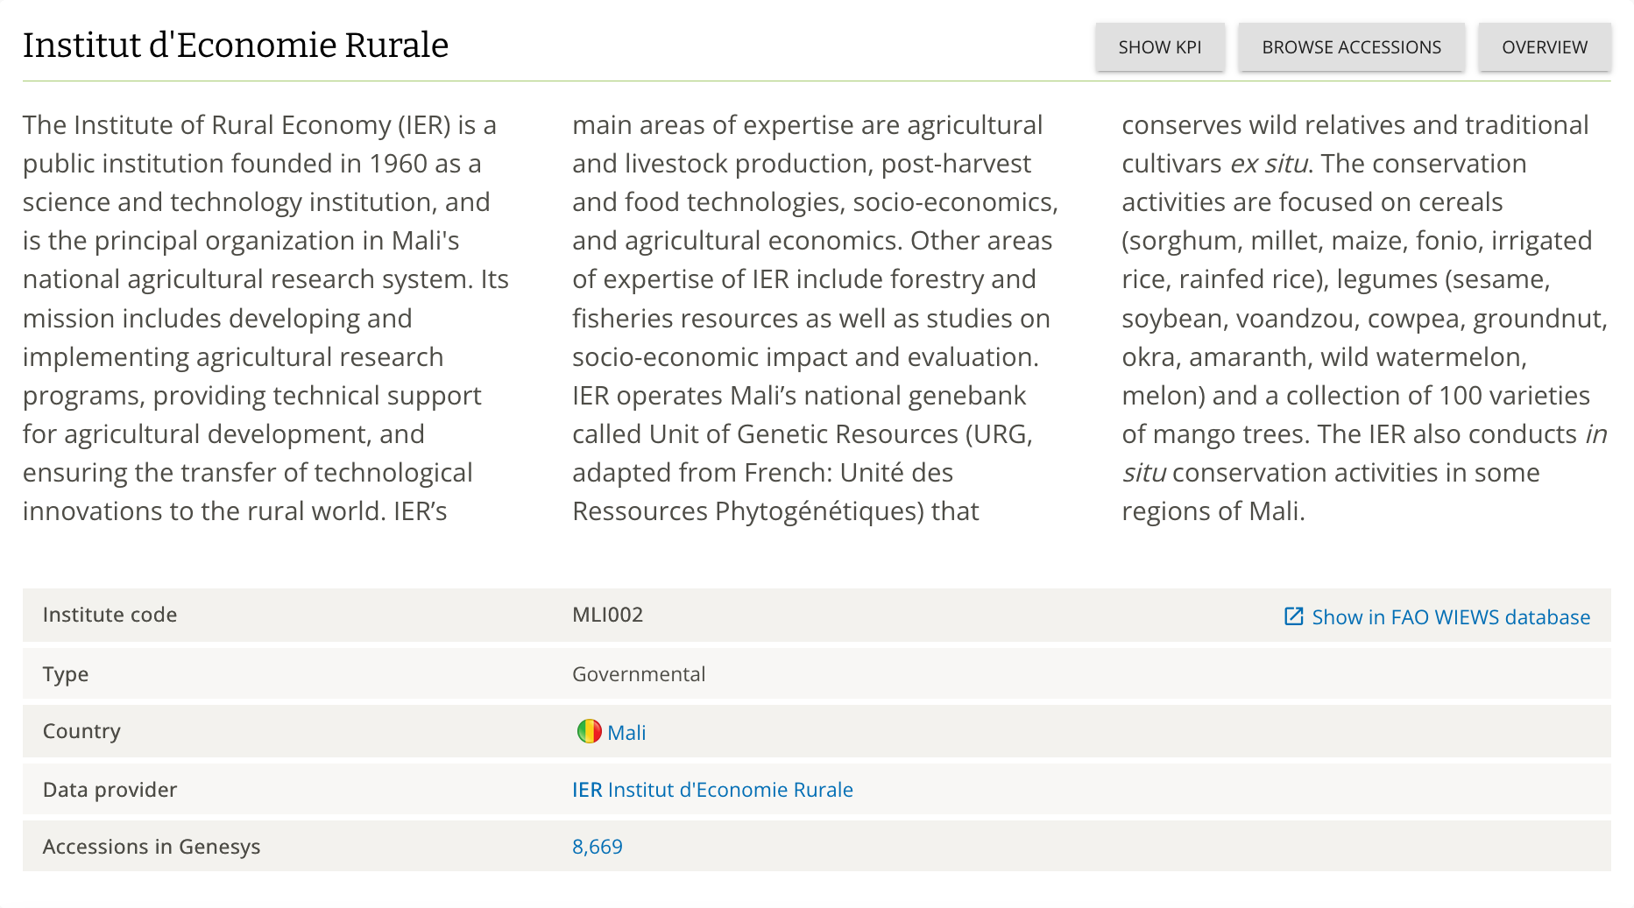View the 8,669 accessions link

click(x=598, y=847)
